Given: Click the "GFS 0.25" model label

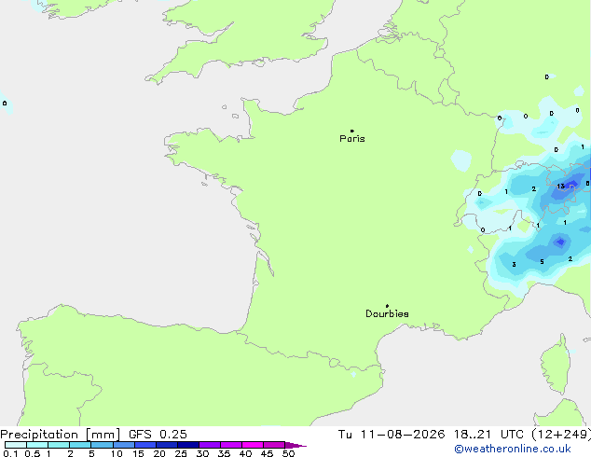Looking at the screenshot, I should pyautogui.click(x=158, y=435).
